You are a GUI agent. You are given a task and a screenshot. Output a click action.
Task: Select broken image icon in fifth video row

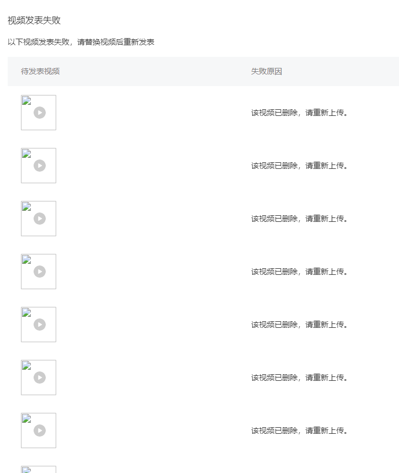[x=26, y=313]
